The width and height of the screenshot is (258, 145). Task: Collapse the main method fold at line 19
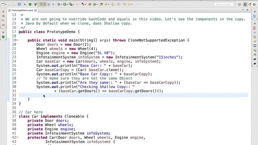click(x=17, y=40)
